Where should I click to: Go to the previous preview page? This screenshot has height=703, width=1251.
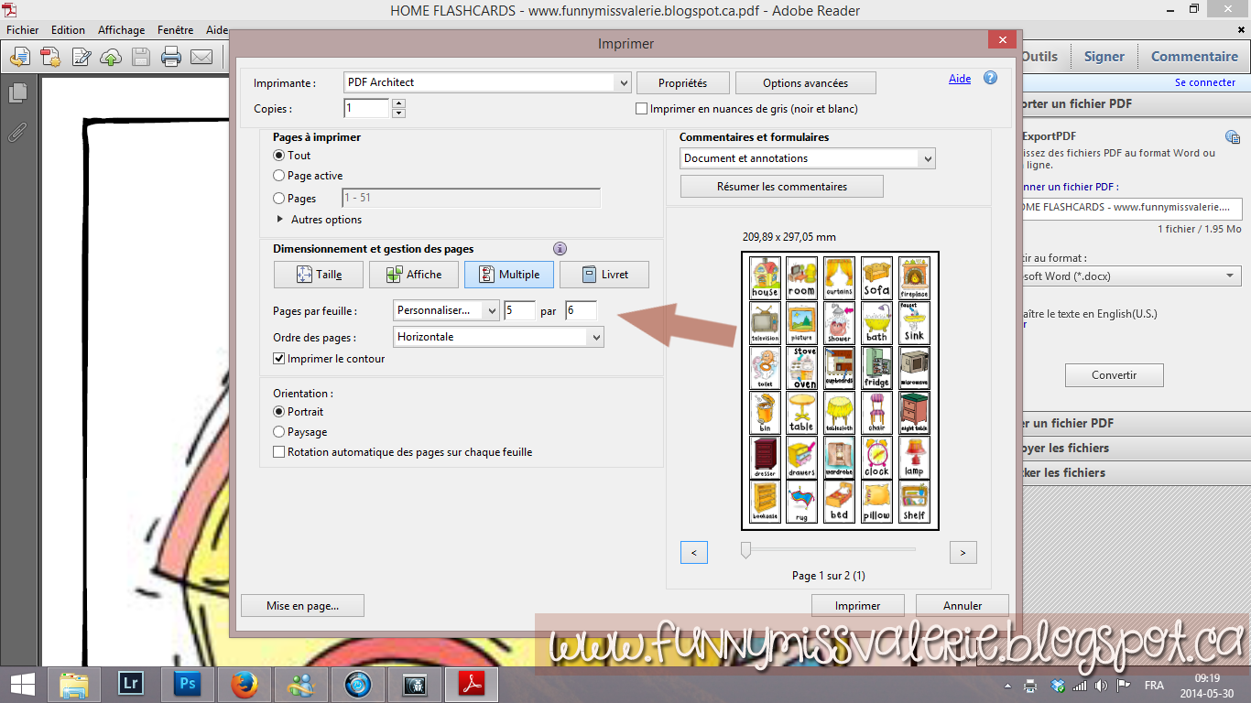[693, 552]
